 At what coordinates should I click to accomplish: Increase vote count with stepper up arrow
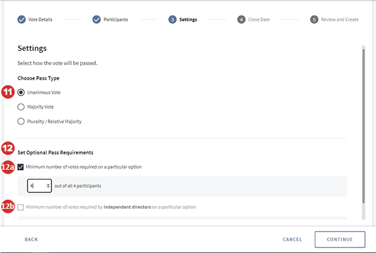click(48, 183)
